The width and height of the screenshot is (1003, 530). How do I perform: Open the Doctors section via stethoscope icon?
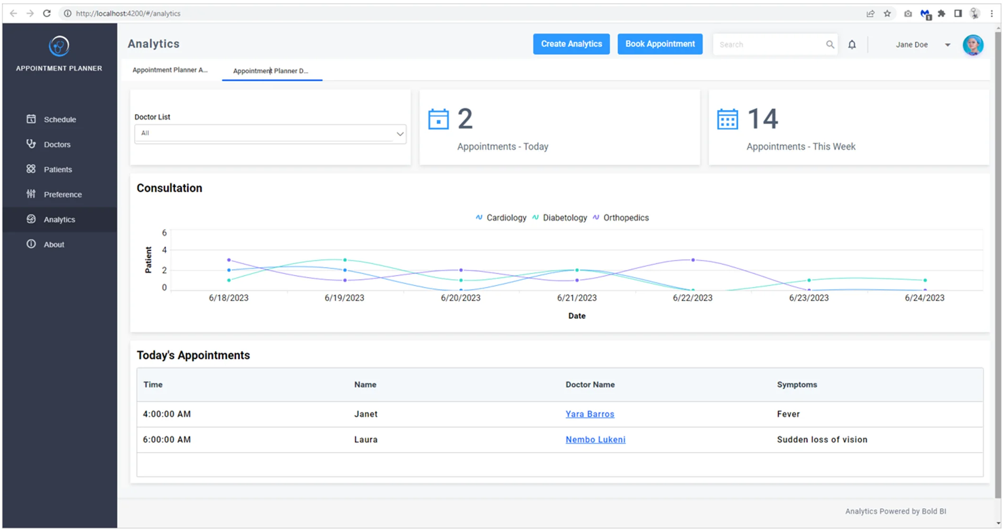pyautogui.click(x=31, y=144)
